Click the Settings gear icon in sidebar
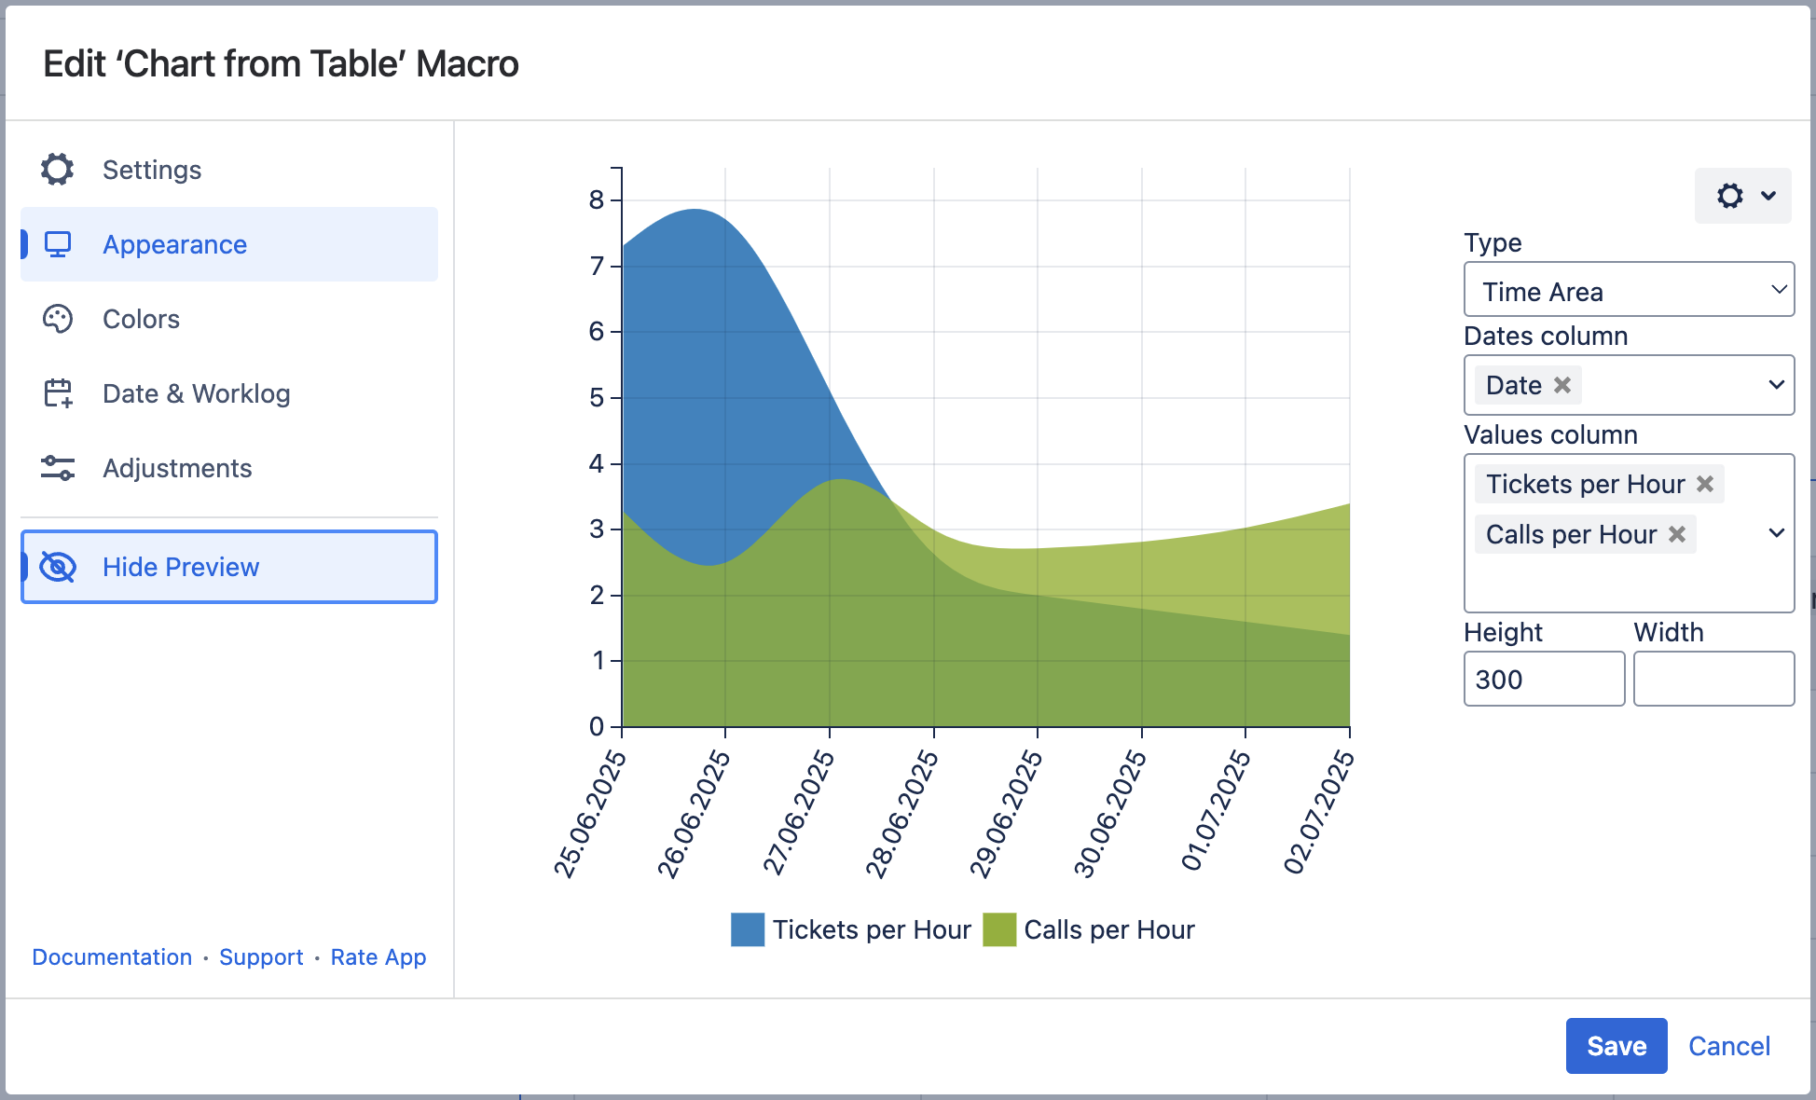 click(x=57, y=170)
